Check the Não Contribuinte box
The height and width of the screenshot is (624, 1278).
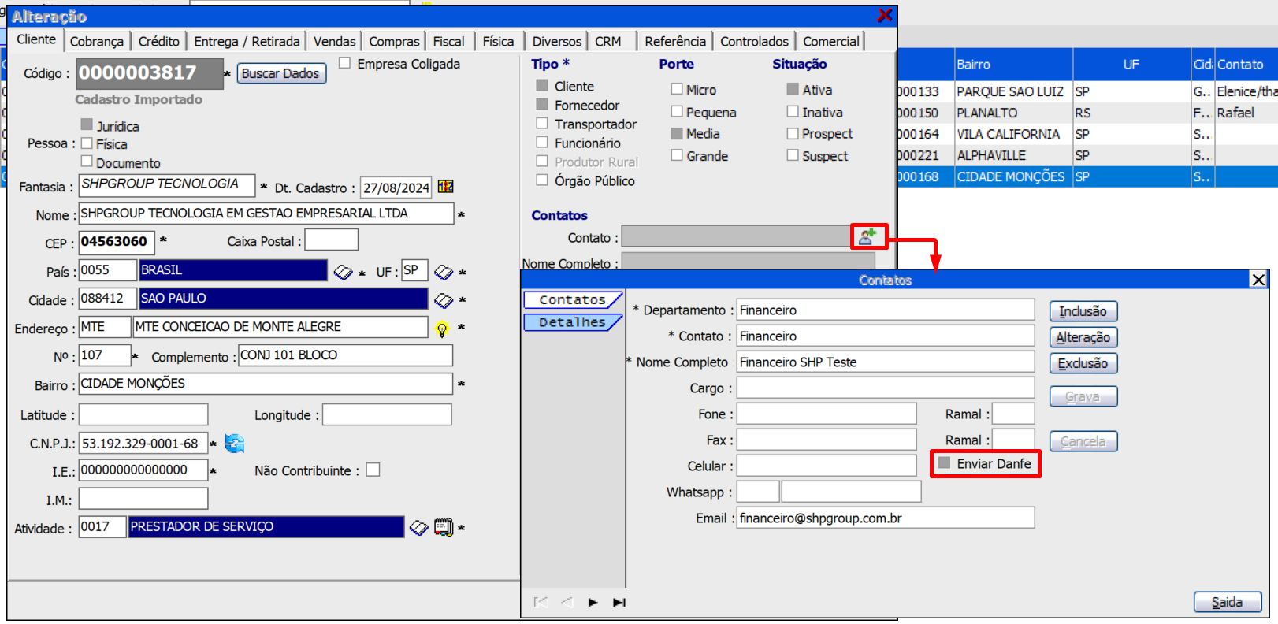coord(373,470)
